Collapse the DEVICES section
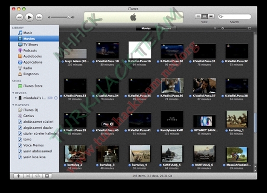This screenshot has width=267, height=193. (13, 93)
